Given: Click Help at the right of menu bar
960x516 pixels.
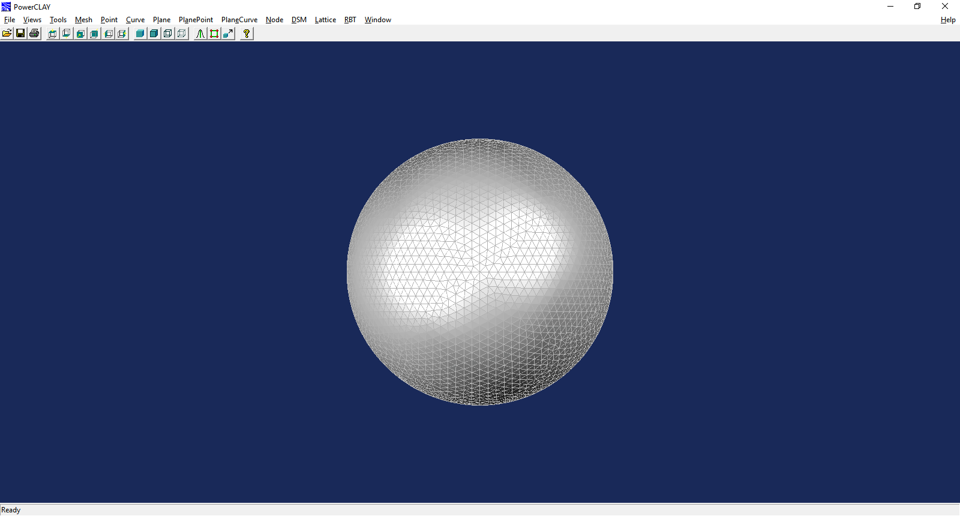Looking at the screenshot, I should pos(948,20).
